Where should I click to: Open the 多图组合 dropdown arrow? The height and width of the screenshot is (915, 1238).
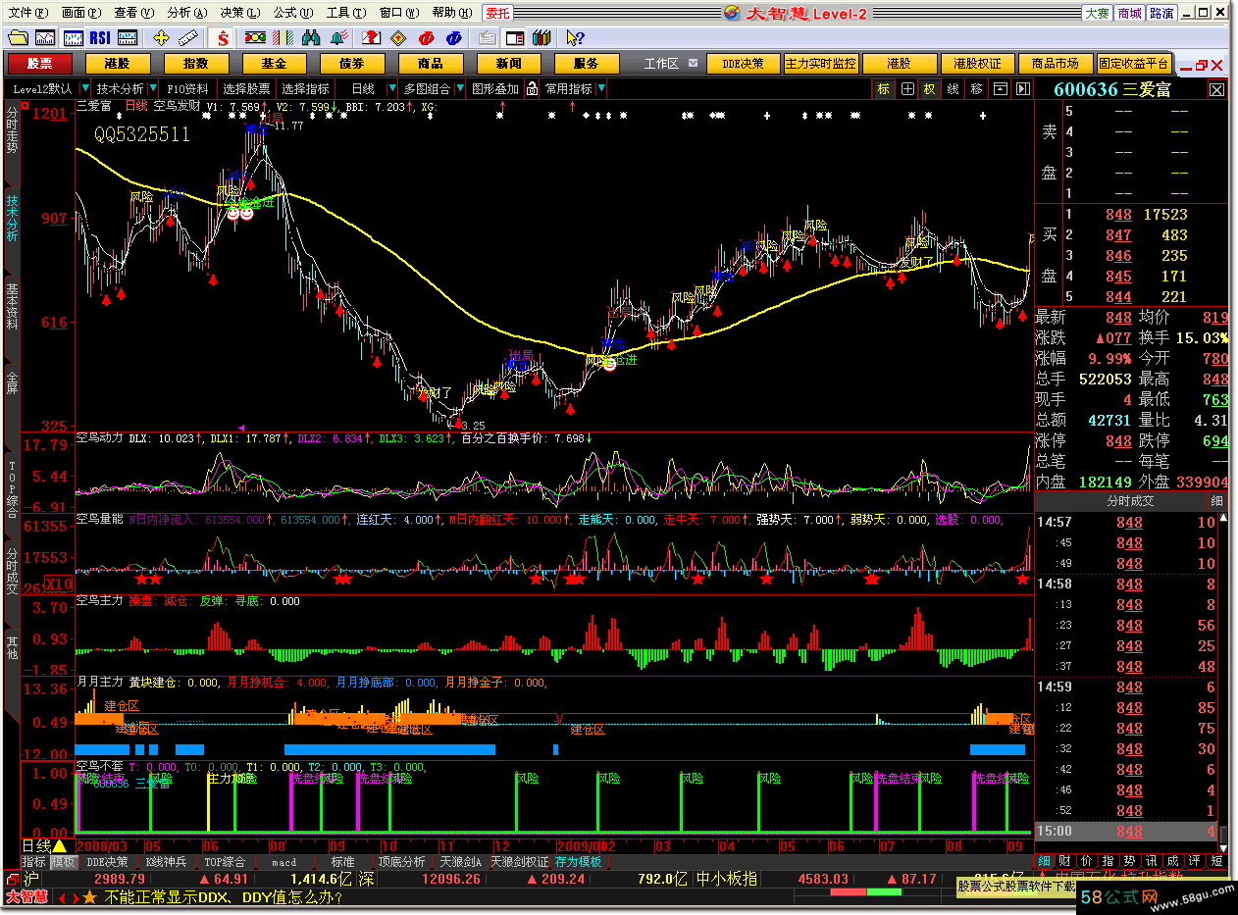tap(460, 88)
